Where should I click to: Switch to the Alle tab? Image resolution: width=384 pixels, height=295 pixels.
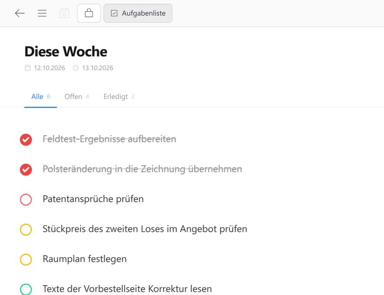[x=41, y=97]
